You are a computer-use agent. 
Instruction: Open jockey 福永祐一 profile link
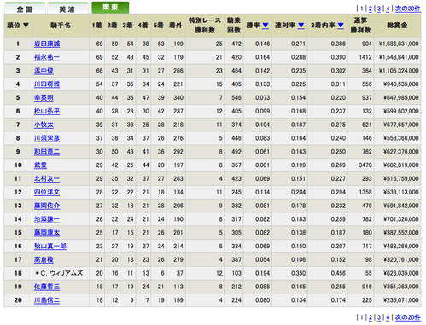47,57
